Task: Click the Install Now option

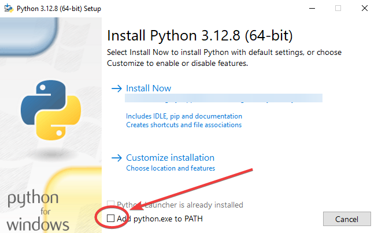Action: pos(149,88)
